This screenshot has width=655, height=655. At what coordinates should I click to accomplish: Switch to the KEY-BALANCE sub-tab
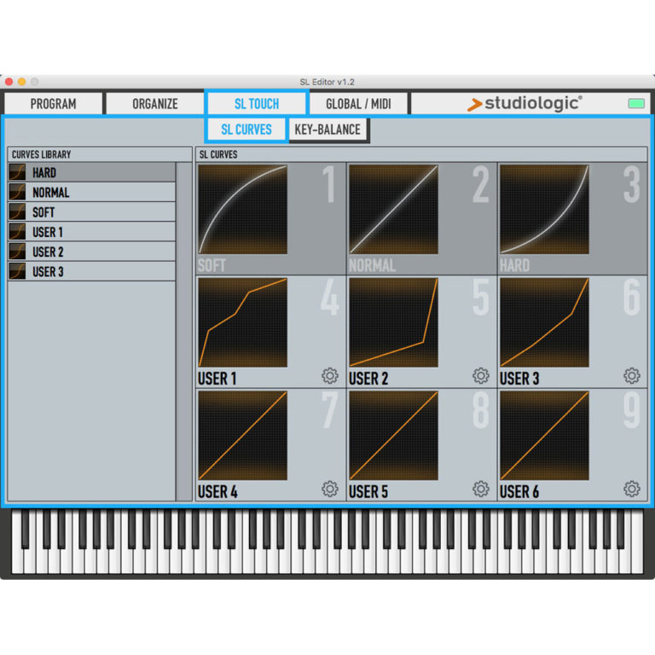point(328,130)
